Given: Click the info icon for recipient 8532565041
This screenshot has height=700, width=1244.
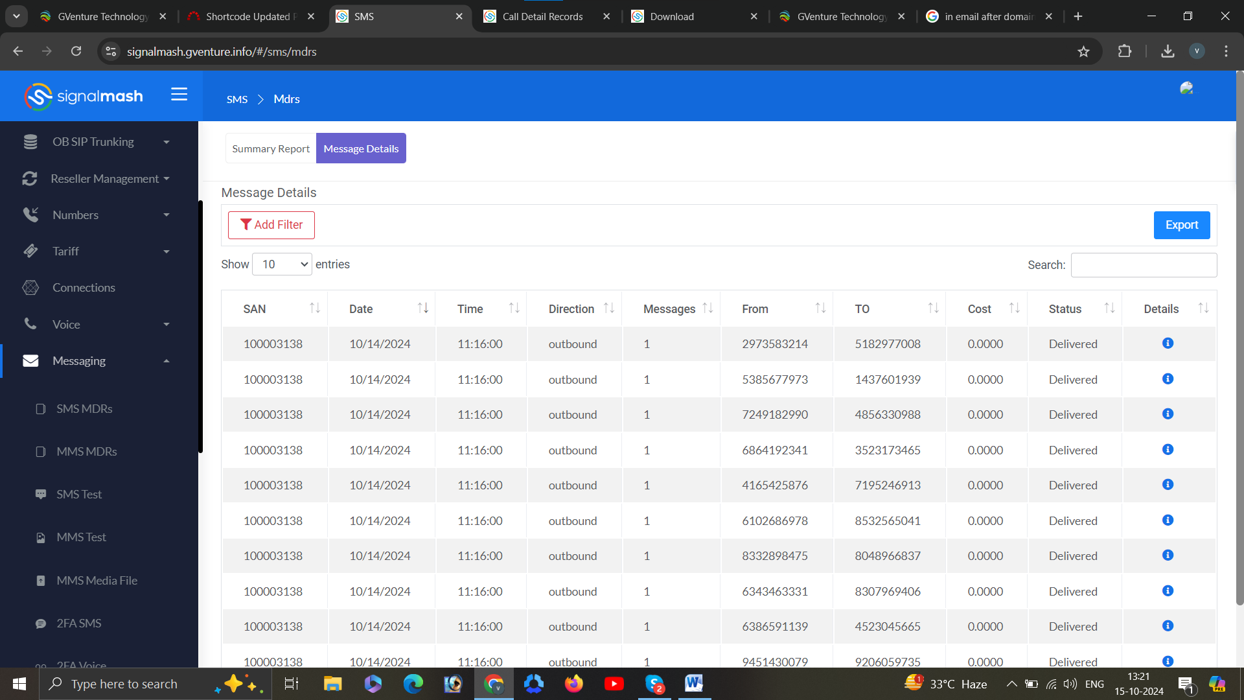Looking at the screenshot, I should point(1168,520).
